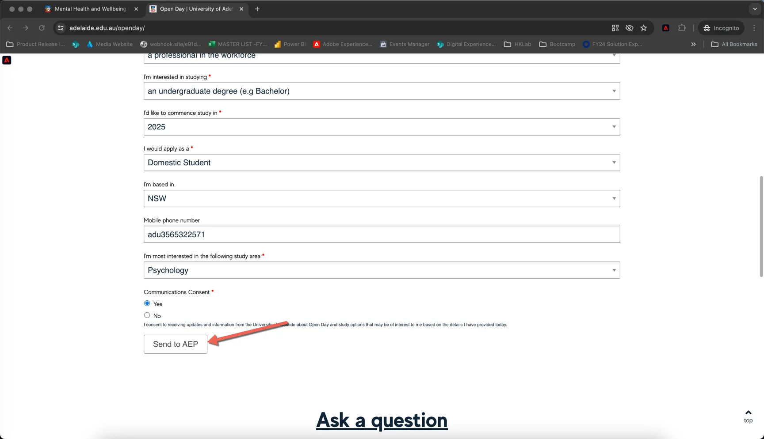
Task: Click the Incognito profile button
Action: coord(721,28)
